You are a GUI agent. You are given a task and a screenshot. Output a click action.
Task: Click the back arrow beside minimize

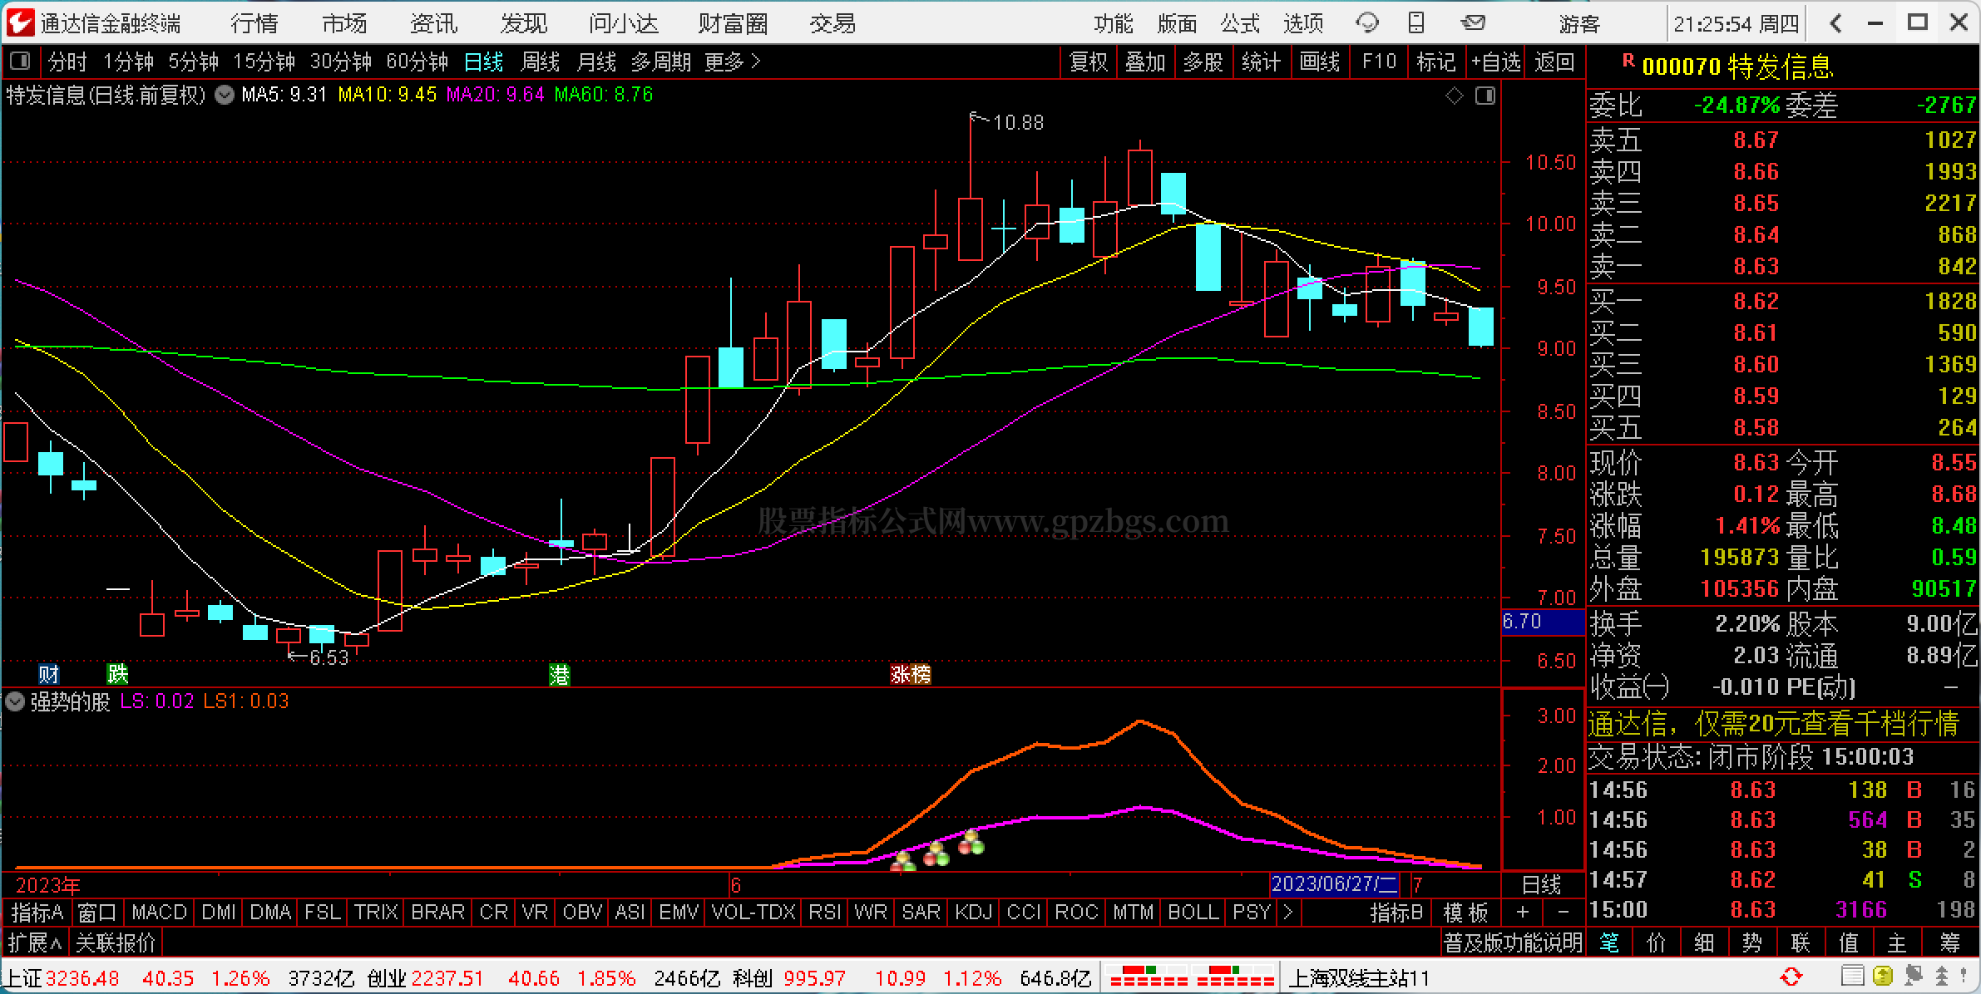pyautogui.click(x=1836, y=23)
